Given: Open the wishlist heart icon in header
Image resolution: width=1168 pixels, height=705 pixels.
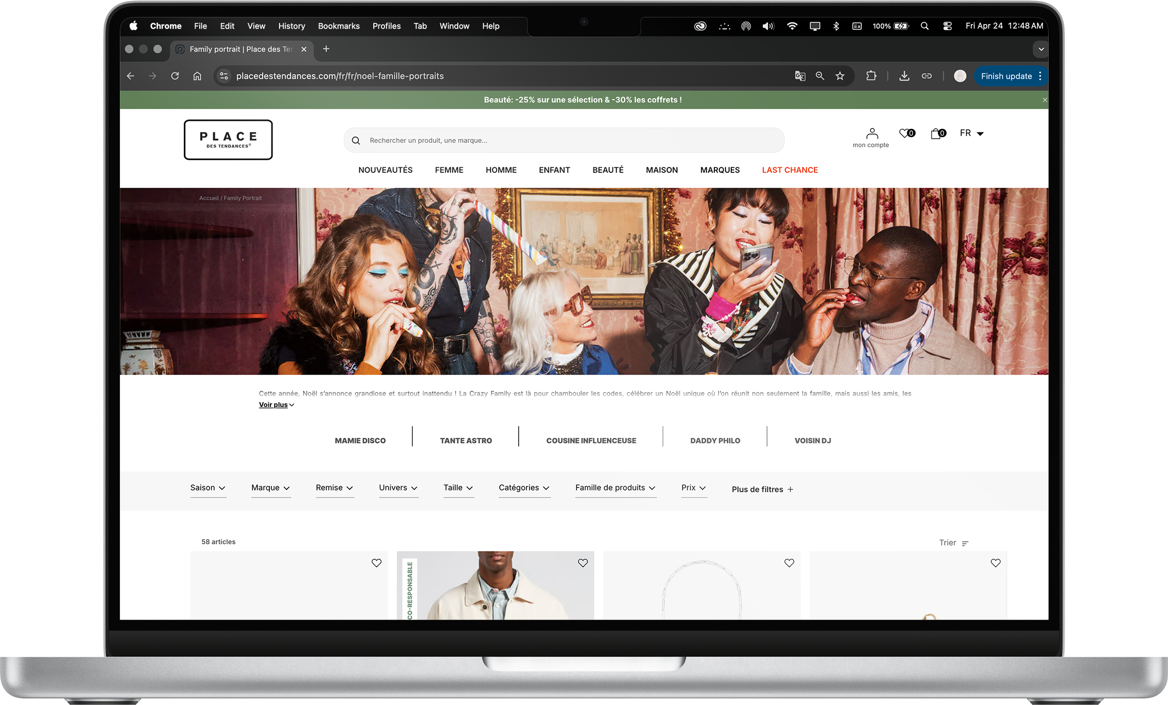Looking at the screenshot, I should pos(906,134).
